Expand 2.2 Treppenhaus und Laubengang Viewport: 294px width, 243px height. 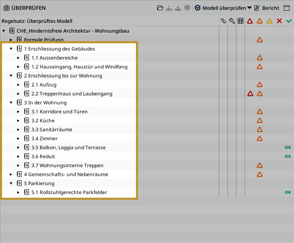coord(18,94)
